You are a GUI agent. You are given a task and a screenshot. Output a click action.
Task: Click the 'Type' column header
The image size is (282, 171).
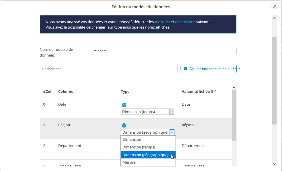tap(125, 91)
